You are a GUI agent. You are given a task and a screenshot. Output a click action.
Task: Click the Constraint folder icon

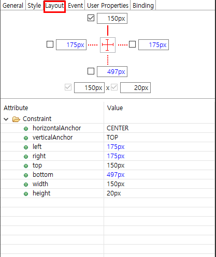[16, 119]
